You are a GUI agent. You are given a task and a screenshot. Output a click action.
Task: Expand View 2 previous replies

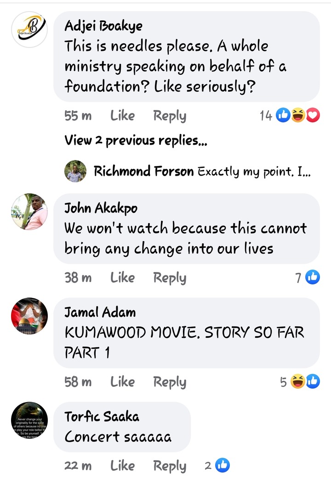click(136, 141)
